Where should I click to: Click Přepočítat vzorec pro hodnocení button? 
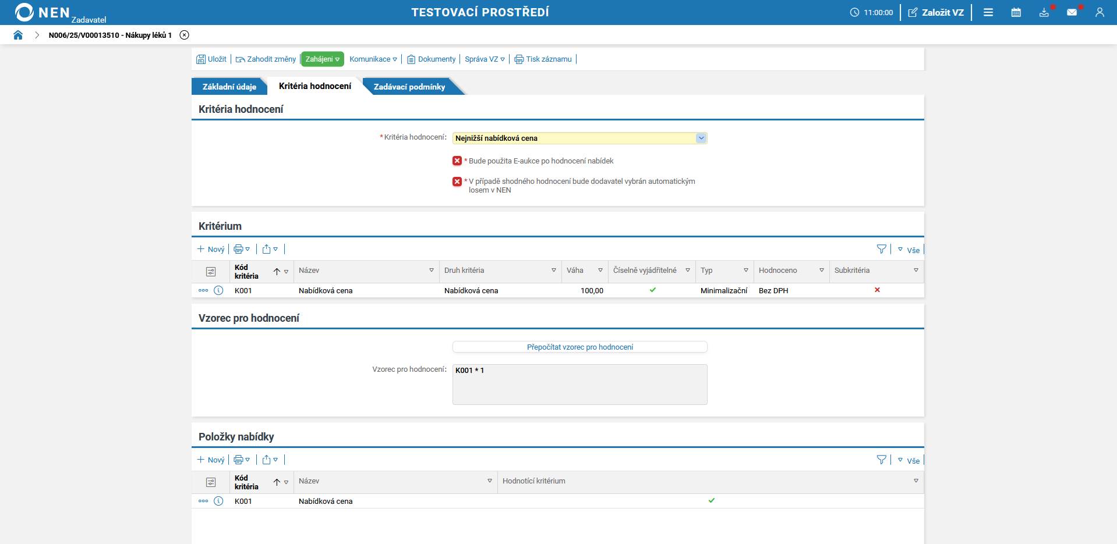(579, 347)
